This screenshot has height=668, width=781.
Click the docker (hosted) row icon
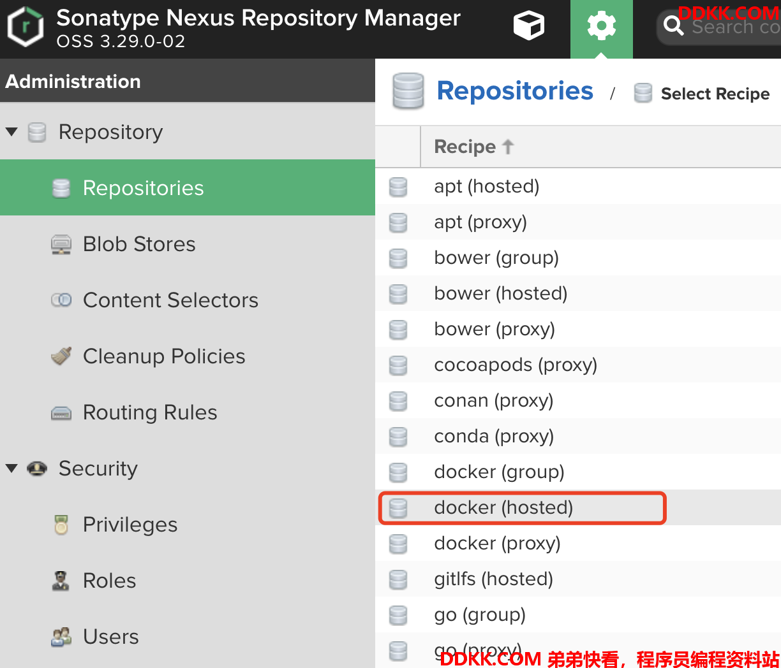point(398,508)
